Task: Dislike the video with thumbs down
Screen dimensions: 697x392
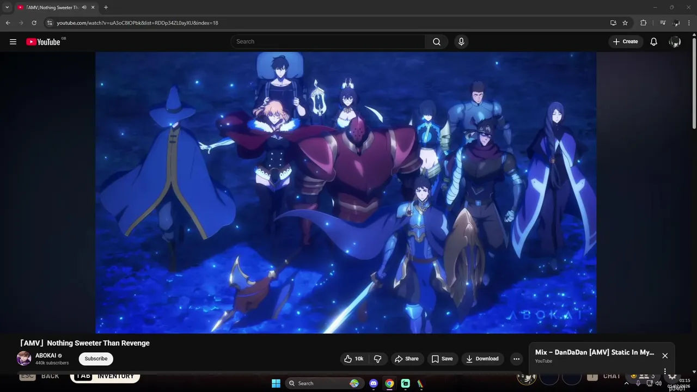Action: pyautogui.click(x=377, y=359)
